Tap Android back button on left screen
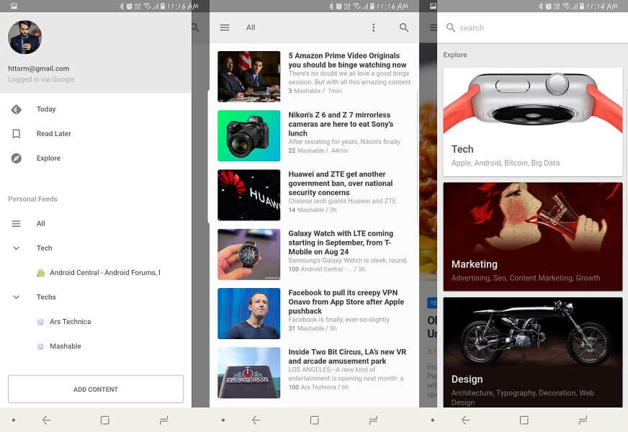The width and height of the screenshot is (628, 432). (47, 420)
